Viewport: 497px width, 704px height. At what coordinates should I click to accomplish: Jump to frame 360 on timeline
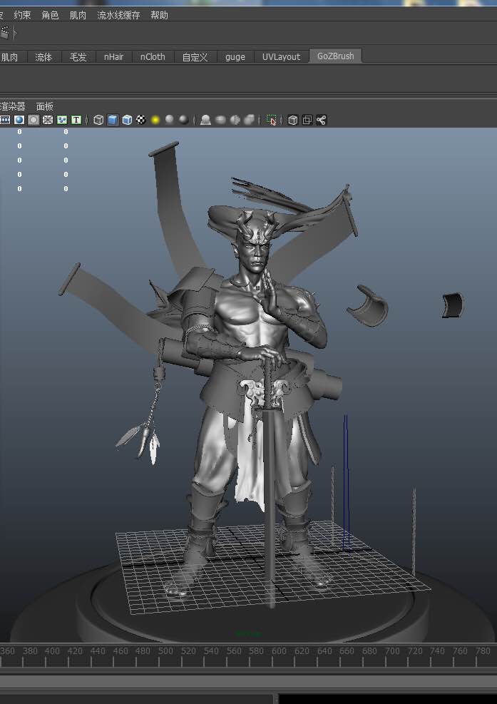point(7,651)
